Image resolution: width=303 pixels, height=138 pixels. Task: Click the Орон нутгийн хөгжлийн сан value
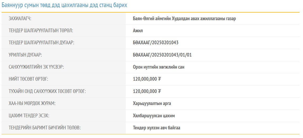[x=158, y=67]
